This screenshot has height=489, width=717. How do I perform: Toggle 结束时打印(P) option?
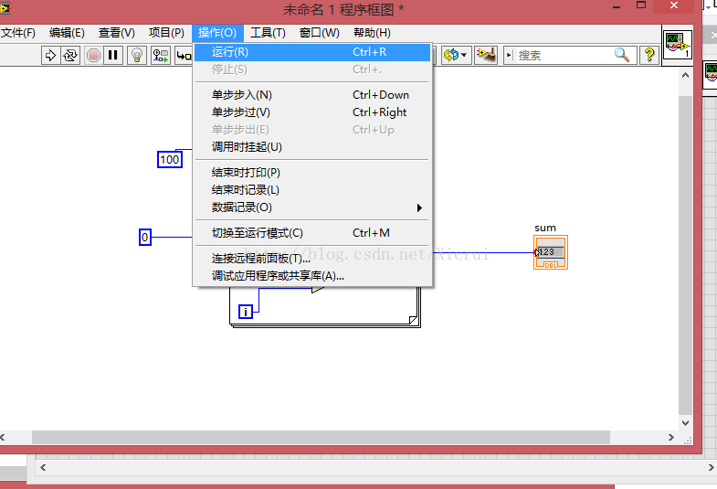point(312,173)
